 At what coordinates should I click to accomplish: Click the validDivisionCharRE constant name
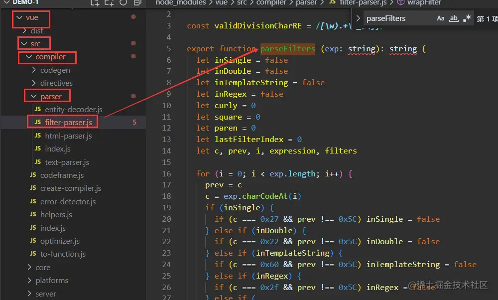tap(258, 26)
